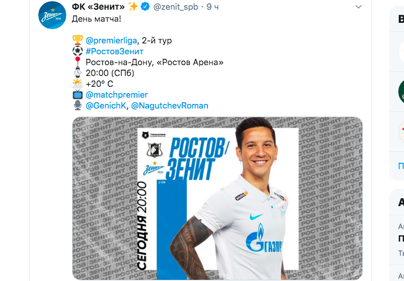Open the #РостовЗенит hashtag

[114, 51]
